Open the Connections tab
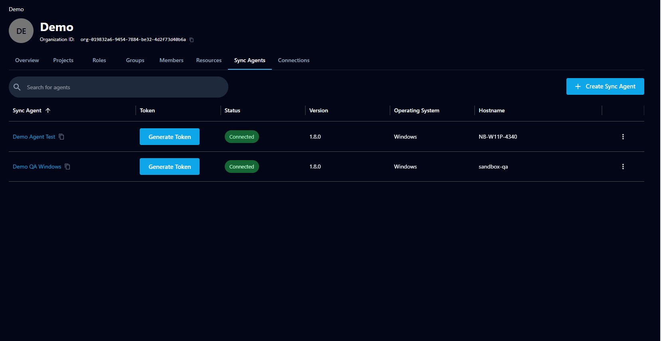This screenshot has width=661, height=341. [294, 60]
